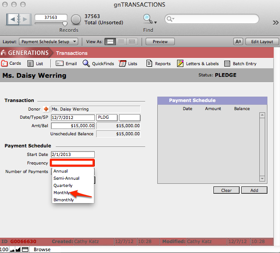Image resolution: width=280 pixels, height=253 pixels.
Task: Click the Generations home icon
Action: pos(4,53)
